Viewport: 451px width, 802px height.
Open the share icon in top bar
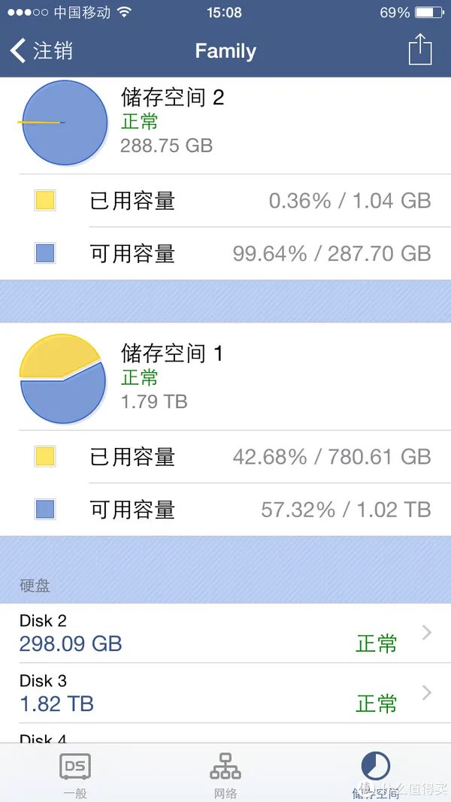tap(419, 51)
